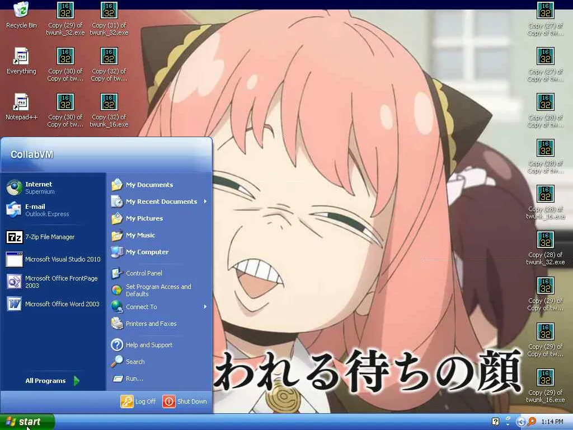Image resolution: width=573 pixels, height=430 pixels.
Task: Open My Music from Start menu
Action: click(159, 235)
